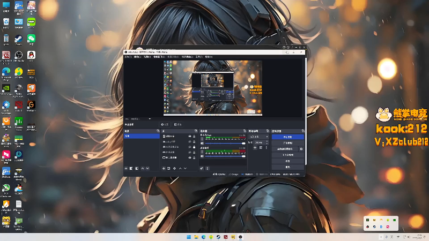The height and width of the screenshot is (241, 429).
Task: Click the OBS preview canvas
Action: point(213,88)
